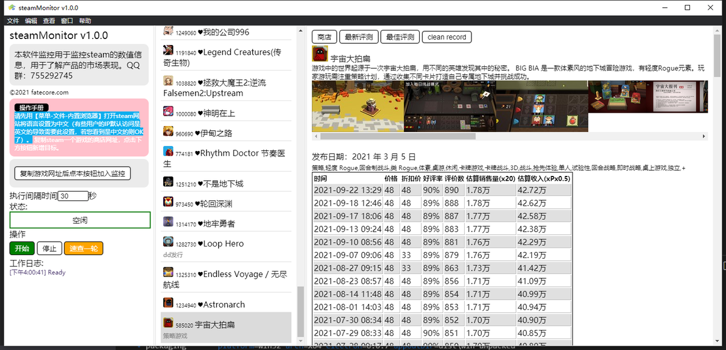This screenshot has width=726, height=350.
Task: Click the screenshot strip left scroll arrow
Action: 315,136
